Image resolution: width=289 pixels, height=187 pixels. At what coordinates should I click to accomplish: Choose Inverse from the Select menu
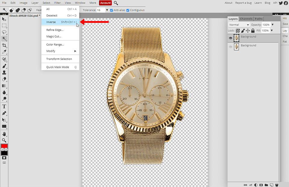tap(51, 22)
